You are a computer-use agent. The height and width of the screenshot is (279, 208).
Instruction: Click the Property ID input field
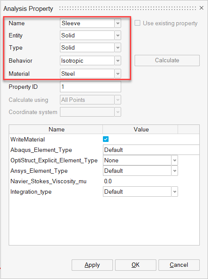pyautogui.click(x=90, y=87)
